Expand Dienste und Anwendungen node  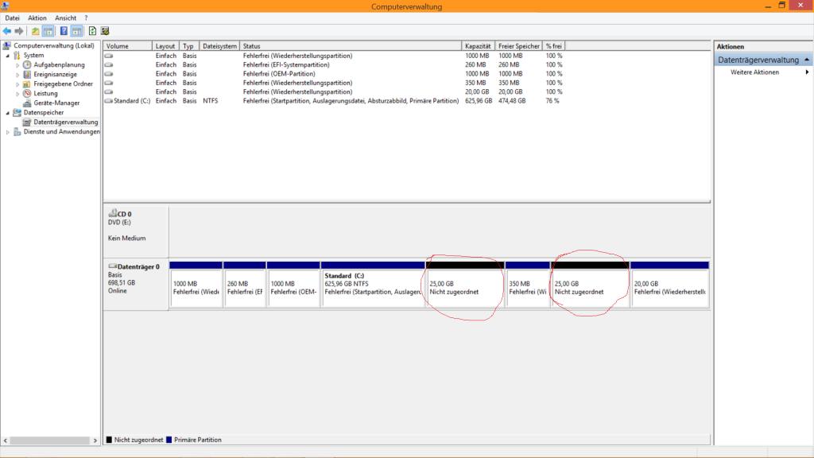click(8, 133)
